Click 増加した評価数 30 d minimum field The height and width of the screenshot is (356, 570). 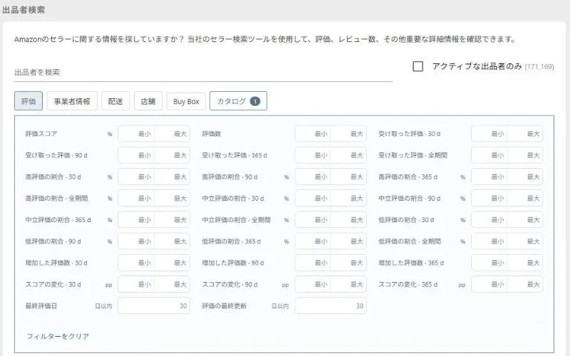(136, 263)
